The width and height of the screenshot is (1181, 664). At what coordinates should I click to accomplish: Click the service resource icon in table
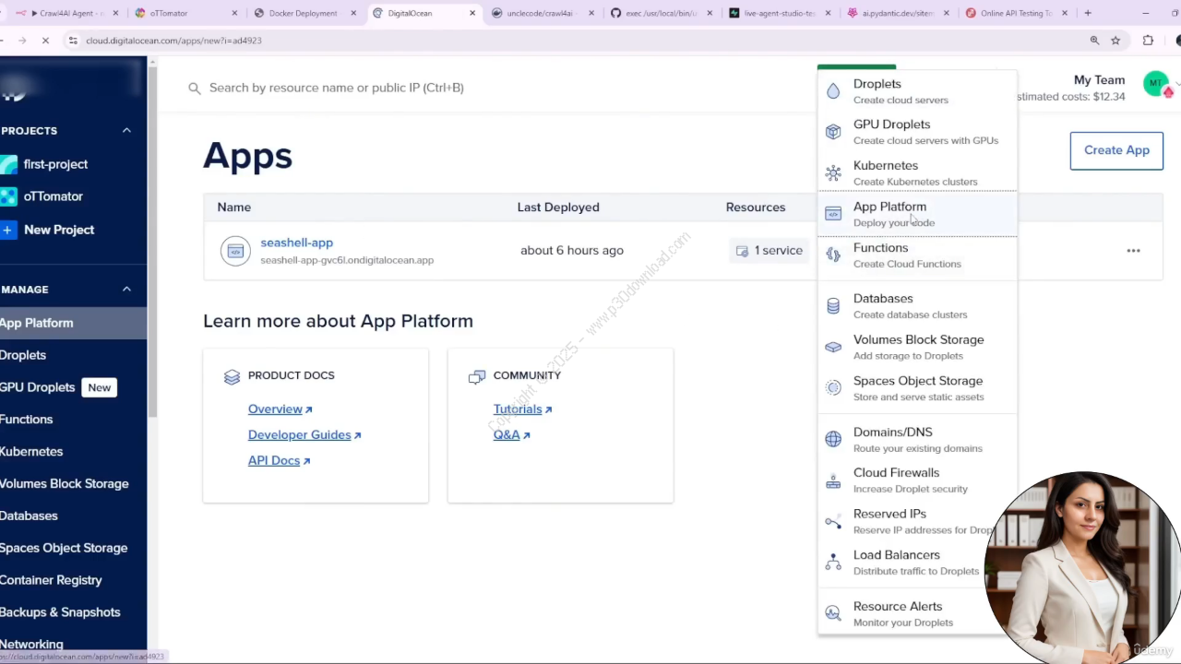click(x=742, y=251)
